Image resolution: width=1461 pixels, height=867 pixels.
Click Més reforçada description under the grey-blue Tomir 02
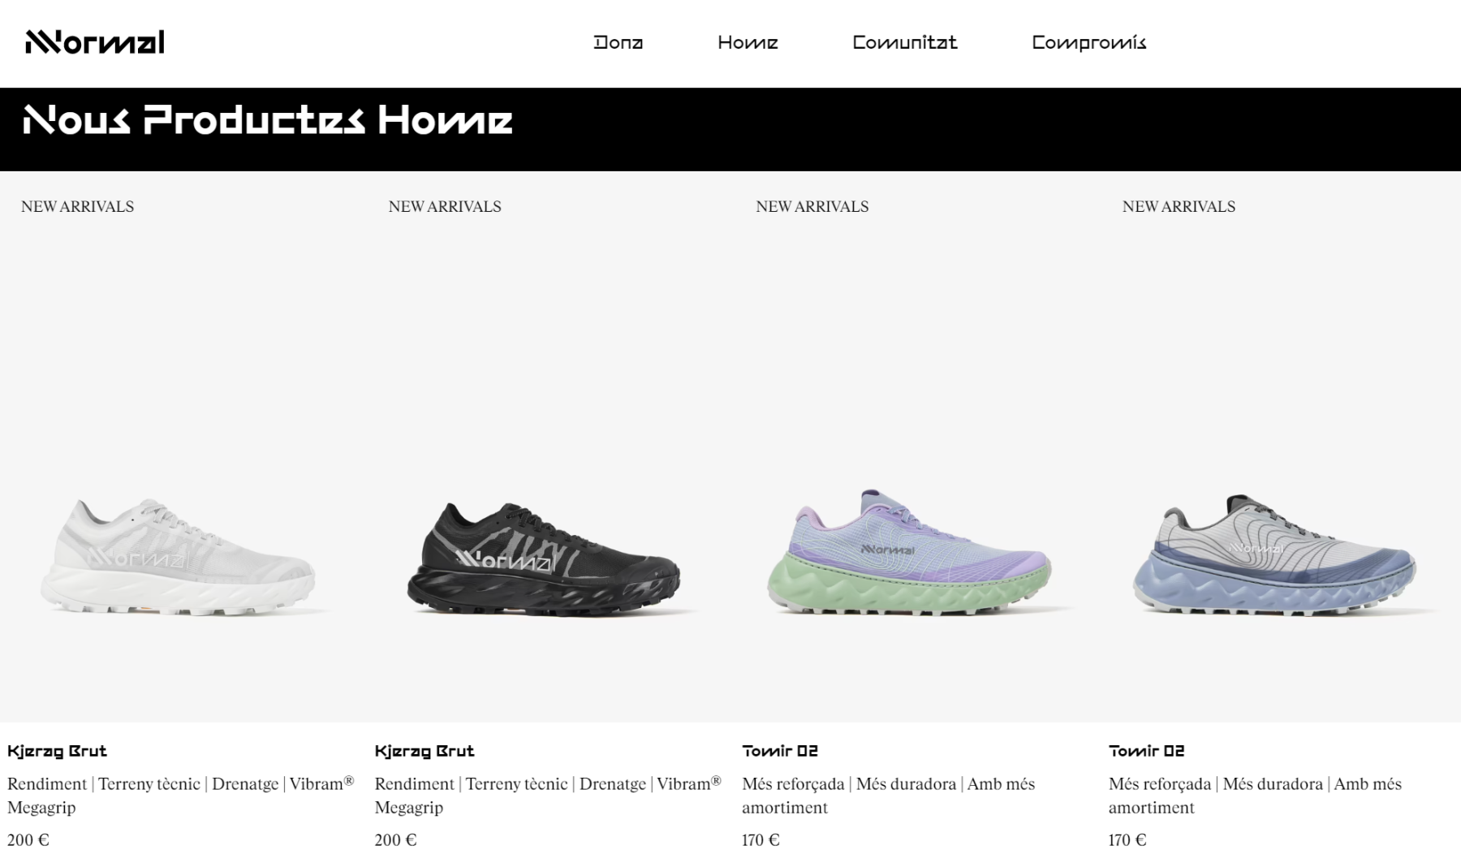coord(1256,796)
